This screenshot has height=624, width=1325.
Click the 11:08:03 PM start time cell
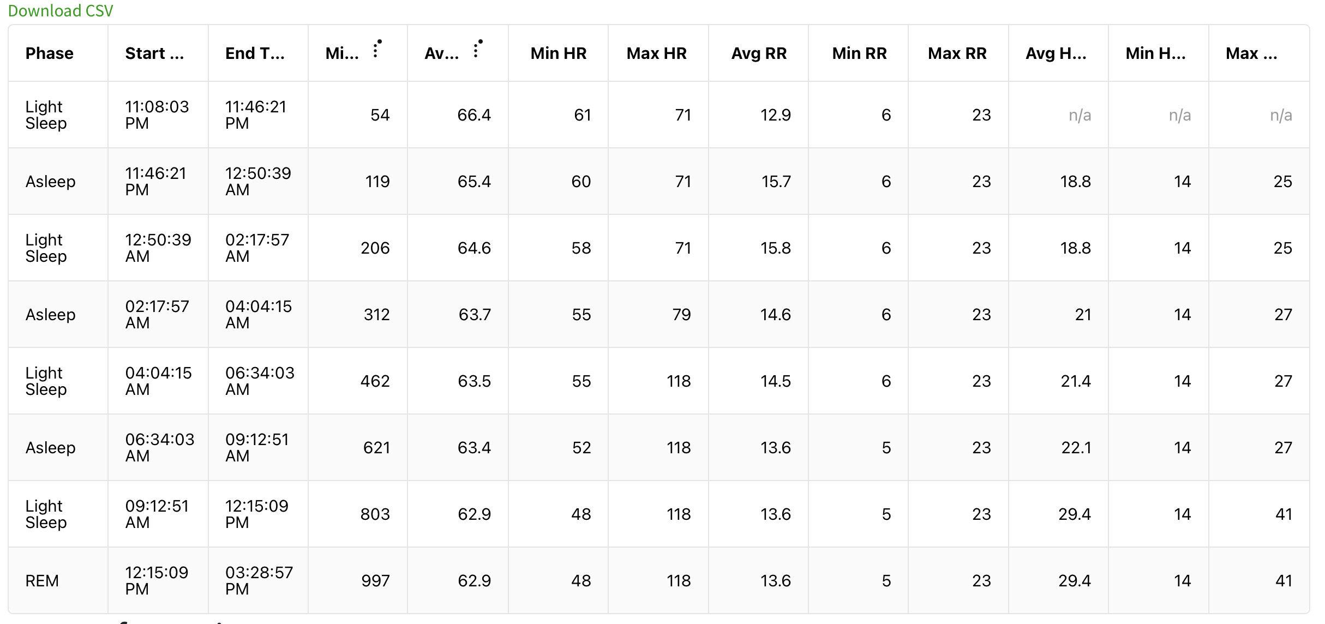(157, 115)
